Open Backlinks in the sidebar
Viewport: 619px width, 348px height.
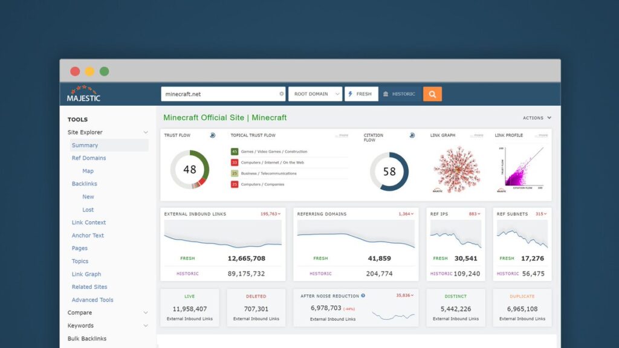pos(84,184)
